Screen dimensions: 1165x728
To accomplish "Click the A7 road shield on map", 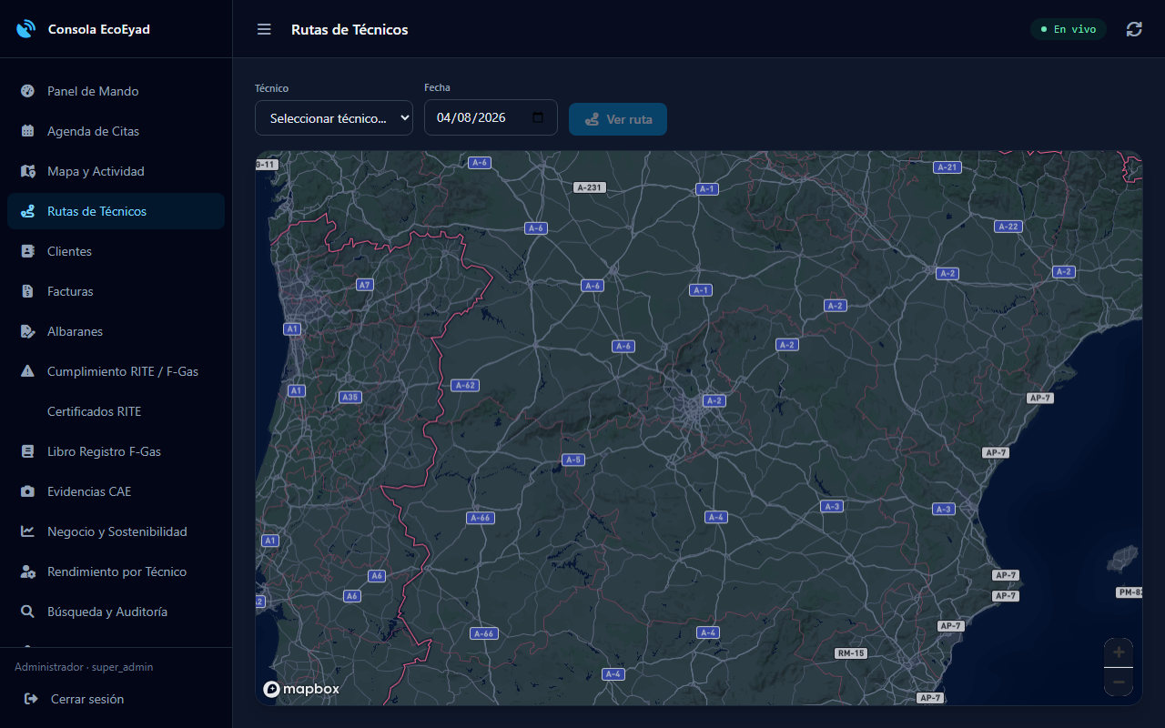I will pyautogui.click(x=364, y=285).
